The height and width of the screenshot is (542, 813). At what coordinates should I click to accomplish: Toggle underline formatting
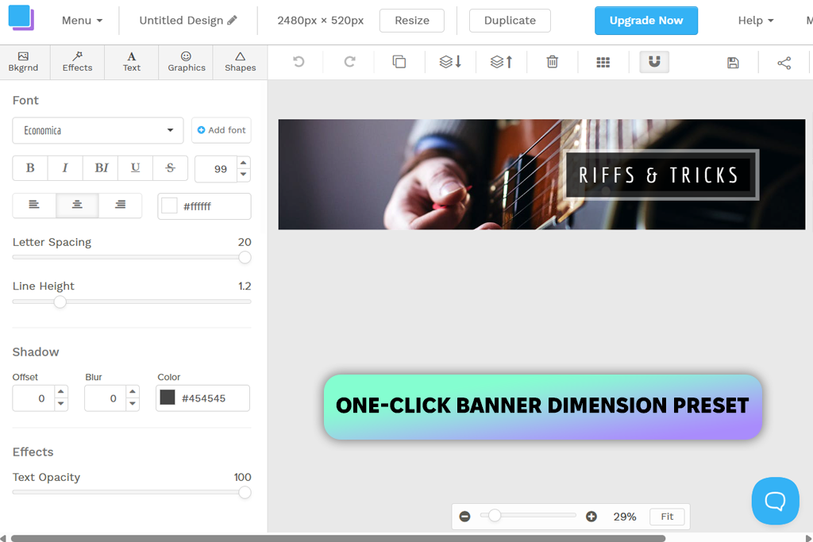point(135,168)
